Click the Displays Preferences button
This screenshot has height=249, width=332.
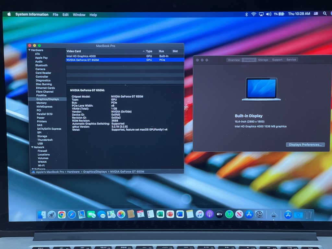tap(305, 145)
